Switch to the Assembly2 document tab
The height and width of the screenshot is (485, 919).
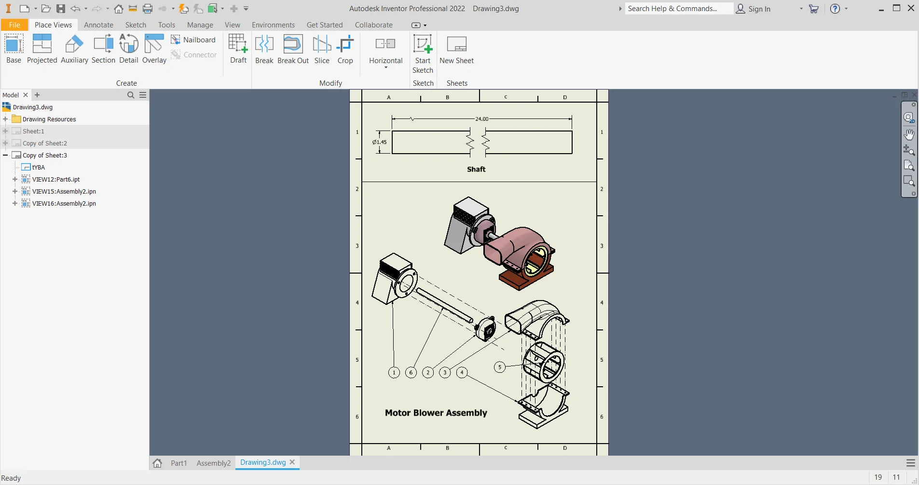click(x=213, y=463)
